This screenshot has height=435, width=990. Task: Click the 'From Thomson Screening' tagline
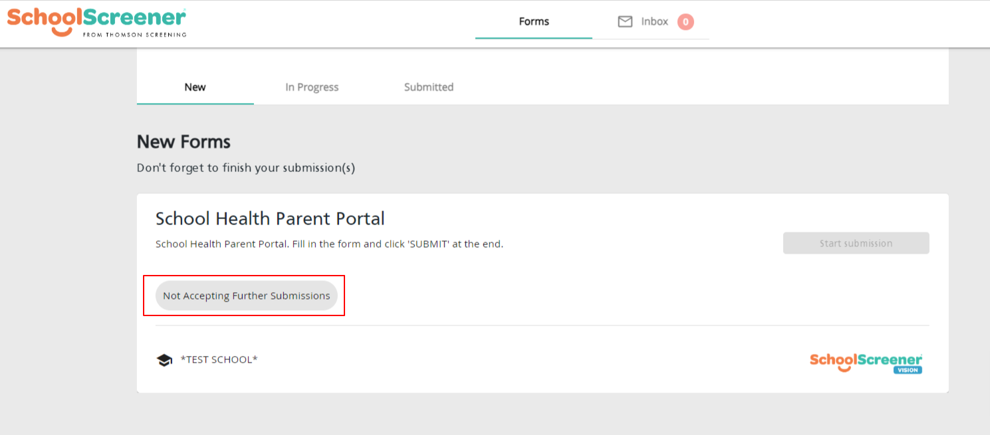click(x=134, y=35)
